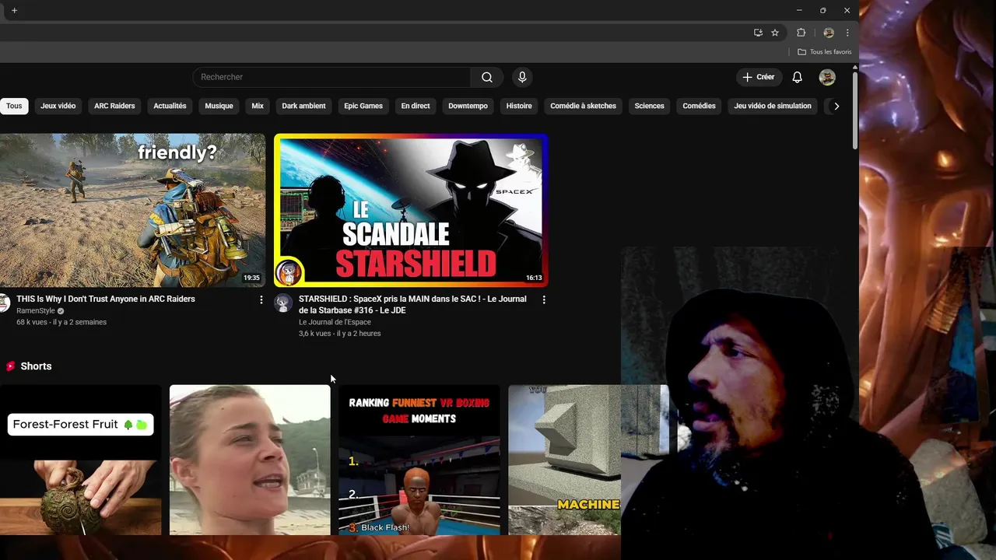
Task: Select the Dark ambient chip
Action: tap(303, 106)
